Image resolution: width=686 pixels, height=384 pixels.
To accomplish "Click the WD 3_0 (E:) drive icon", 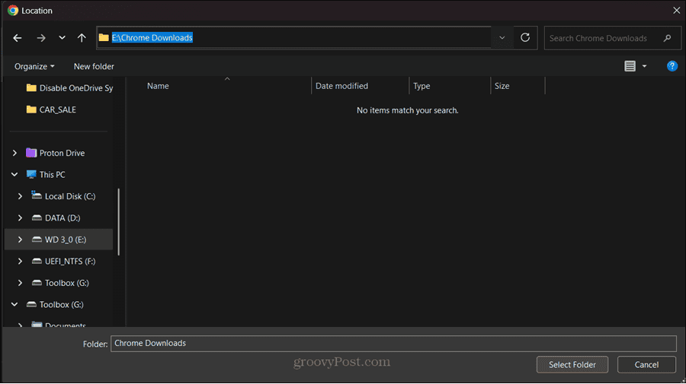I will 37,240.
